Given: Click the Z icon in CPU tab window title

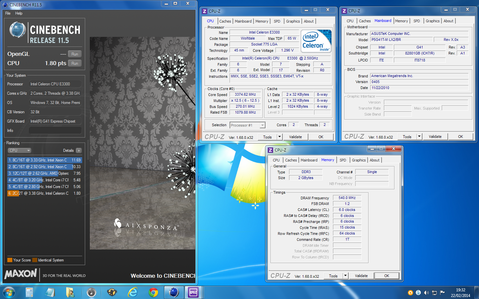Looking at the screenshot, I should [205, 11].
